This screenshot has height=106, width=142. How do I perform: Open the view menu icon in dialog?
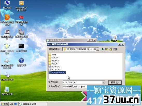coord(116,49)
